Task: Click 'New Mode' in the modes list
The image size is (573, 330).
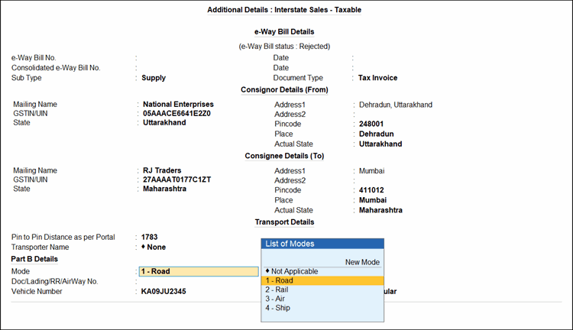Action: point(362,262)
